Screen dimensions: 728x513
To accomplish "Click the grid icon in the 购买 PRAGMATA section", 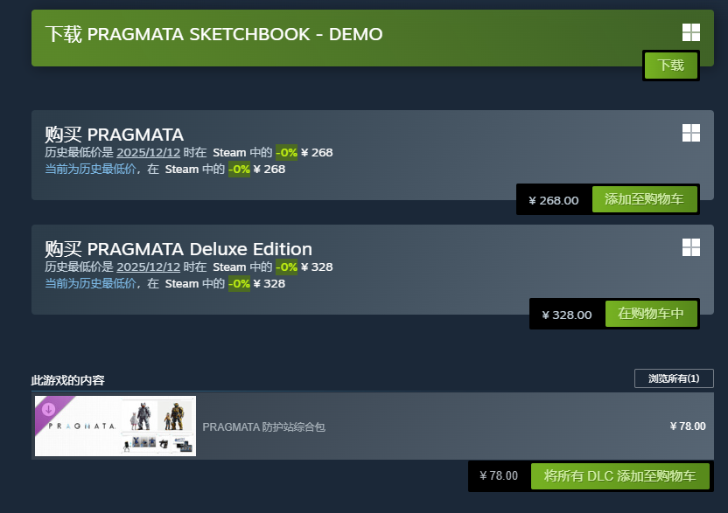I will pyautogui.click(x=691, y=133).
